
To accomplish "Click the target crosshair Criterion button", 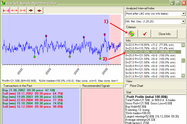I will 131,34.
